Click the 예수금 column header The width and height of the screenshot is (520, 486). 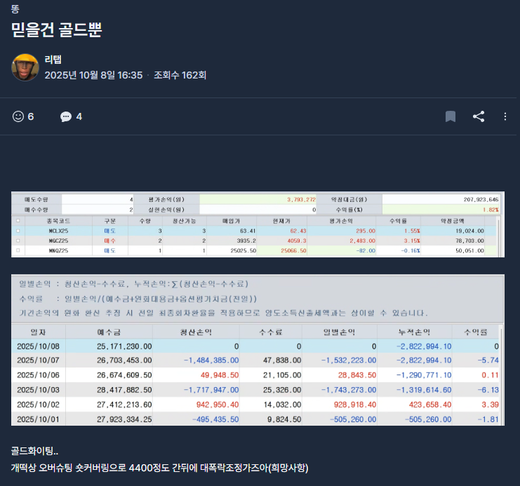pos(109,332)
